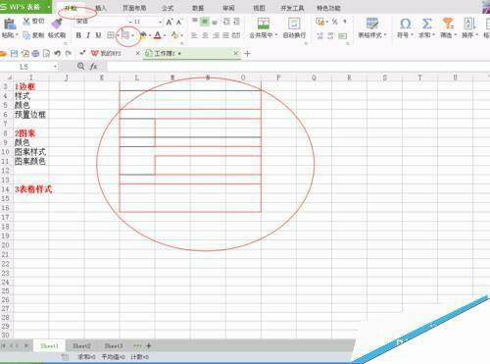Toggle Italic formatting
The image size is (490, 364).
click(x=88, y=35)
